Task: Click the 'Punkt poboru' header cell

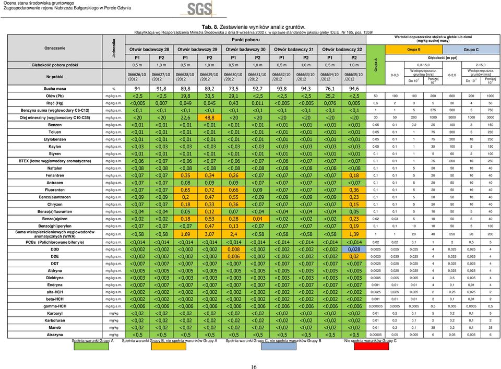Action: pyautogui.click(x=245, y=40)
